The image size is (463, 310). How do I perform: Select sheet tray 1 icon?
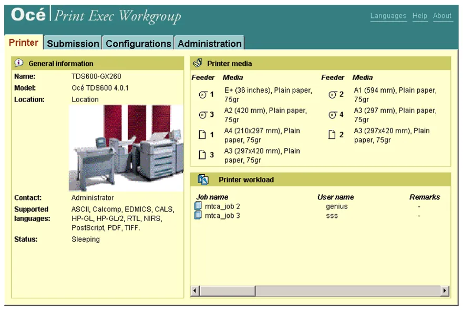(202, 135)
